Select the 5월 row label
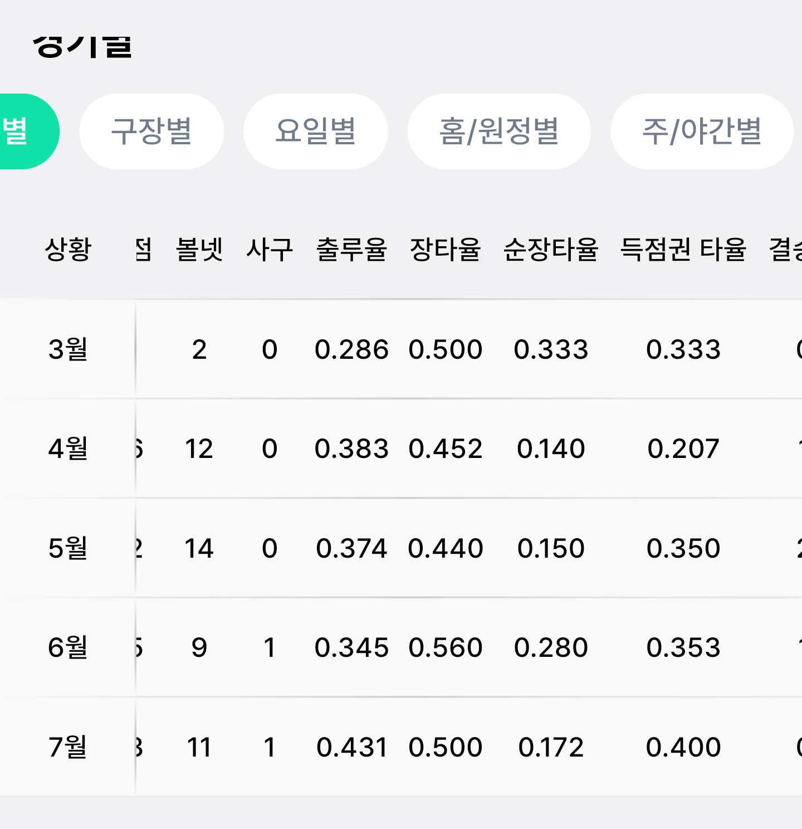The image size is (802, 829). click(x=68, y=548)
